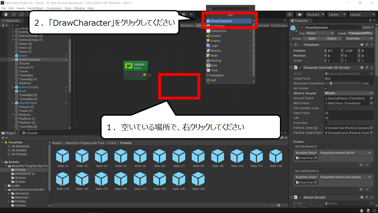Viewport: 378px width, 213px height.
Task: Select the Move tool in toolbar
Action: pos(14,14)
